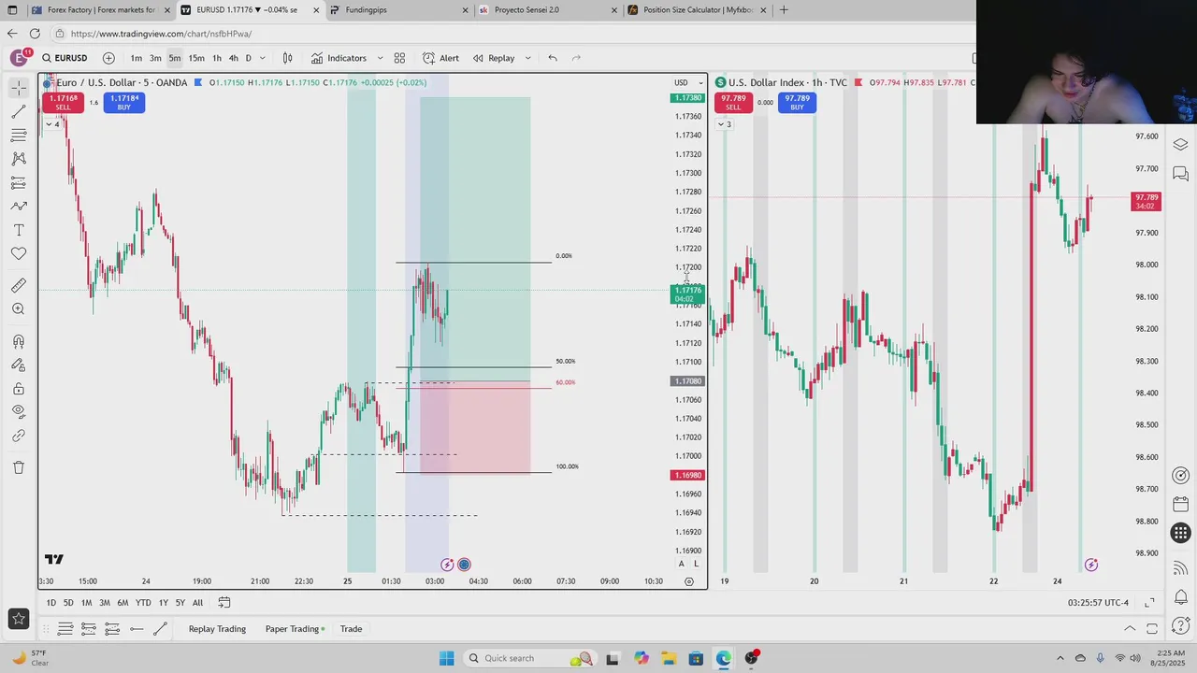Open the go to date calendar icon

[224, 603]
